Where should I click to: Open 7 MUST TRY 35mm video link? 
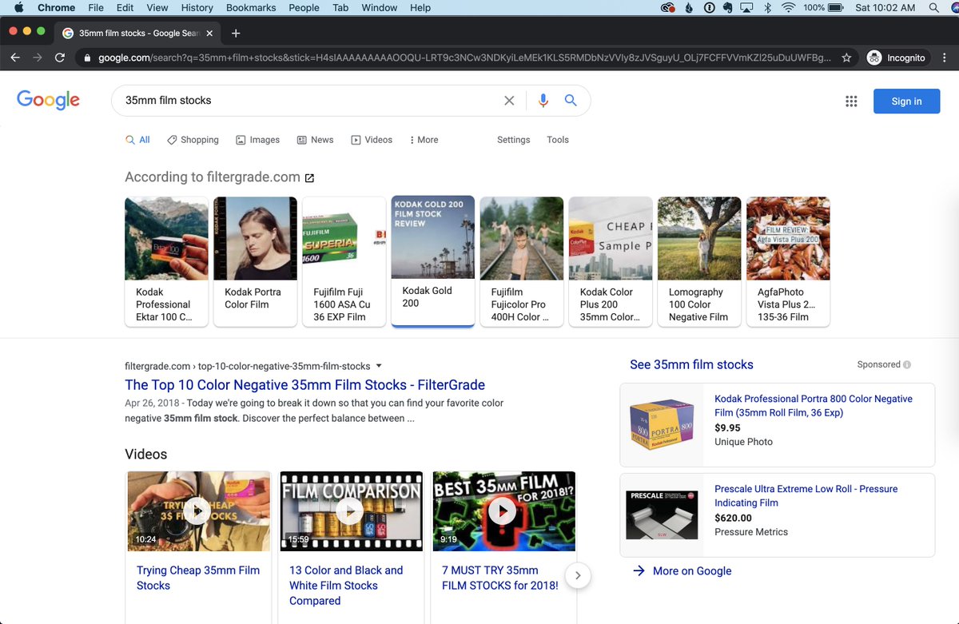click(500, 578)
